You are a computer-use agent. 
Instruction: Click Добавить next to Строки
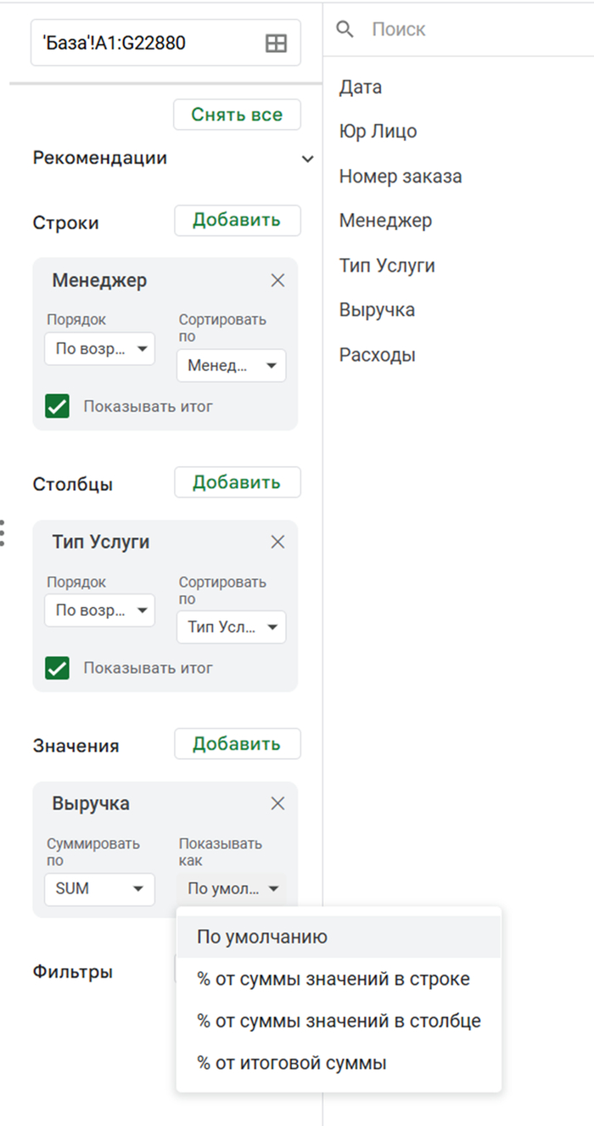[237, 221]
